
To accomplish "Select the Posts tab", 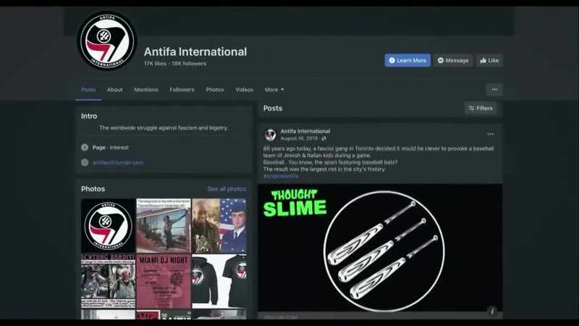I will click(x=88, y=89).
